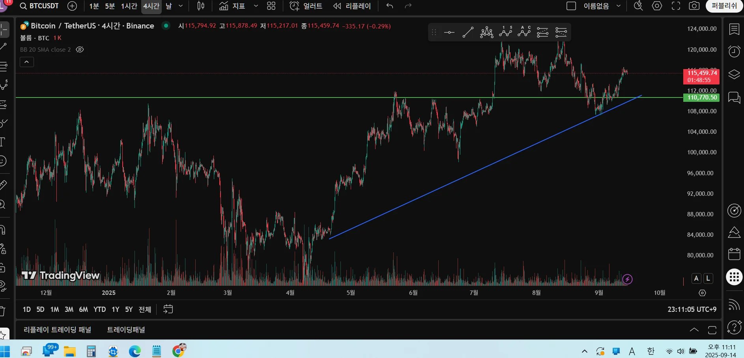Screen dimensions: 744x358
Task: Take a chart snapshot with camera icon
Action: click(x=694, y=6)
